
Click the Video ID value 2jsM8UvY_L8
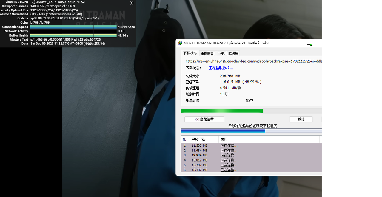[x=42, y=2]
